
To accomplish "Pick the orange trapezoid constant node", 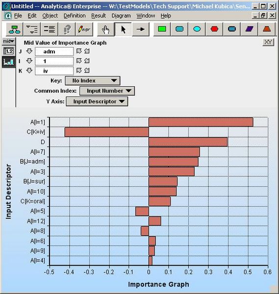I will [267, 29].
